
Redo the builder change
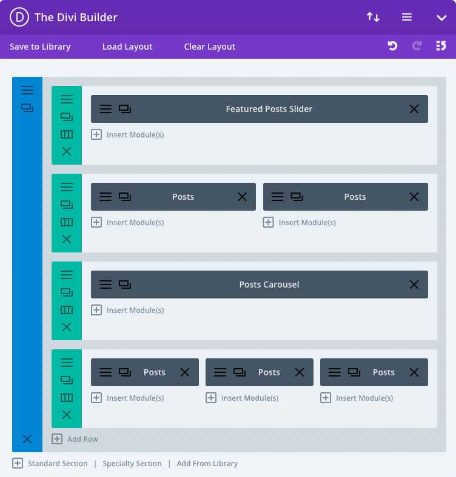tap(417, 46)
